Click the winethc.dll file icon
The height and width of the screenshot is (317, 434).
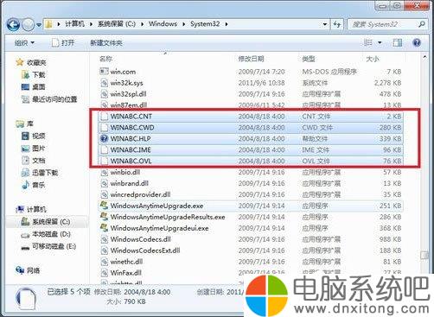[104, 262]
